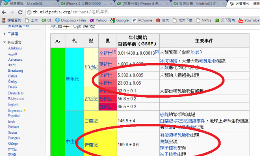Viewport: 260px width, 156px height.
Task: Open the Ελληνικά language link
Action: pyautogui.click(x=16, y=99)
